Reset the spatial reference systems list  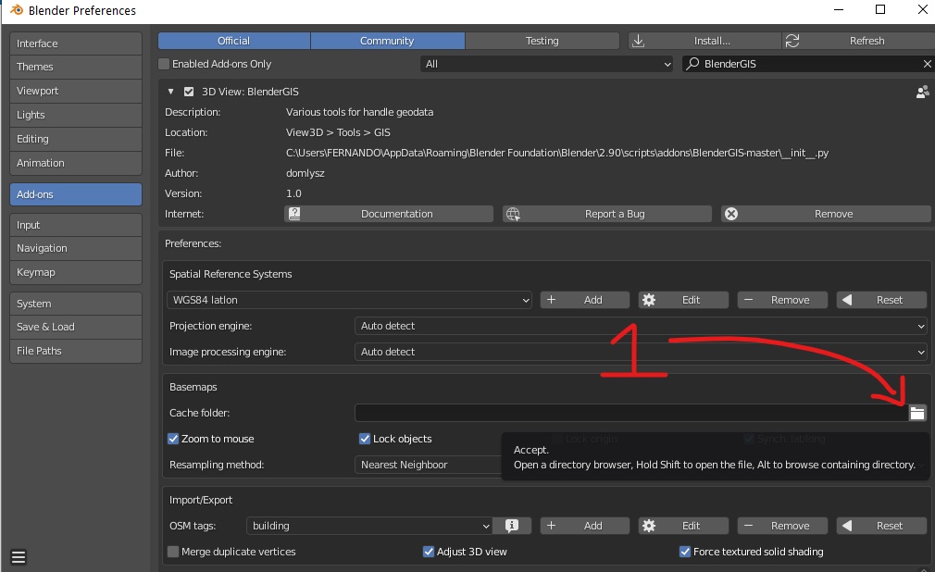[x=881, y=300]
